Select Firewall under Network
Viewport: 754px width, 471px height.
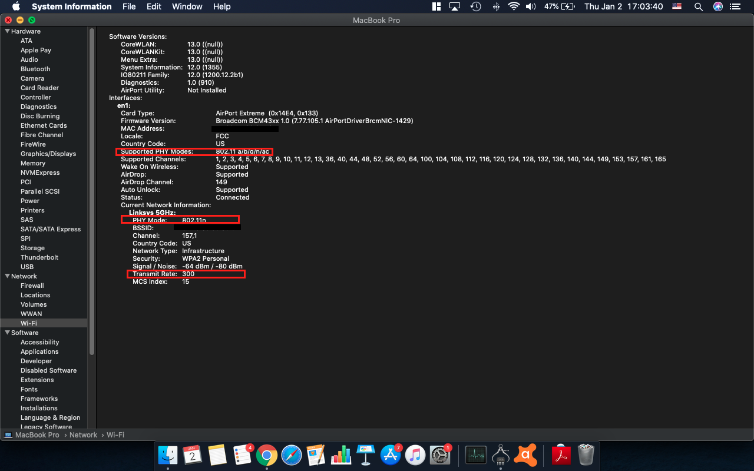tap(32, 286)
